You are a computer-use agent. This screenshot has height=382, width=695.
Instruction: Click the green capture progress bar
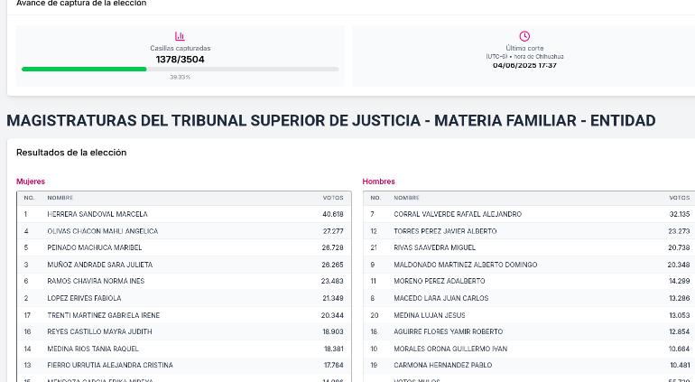point(84,70)
